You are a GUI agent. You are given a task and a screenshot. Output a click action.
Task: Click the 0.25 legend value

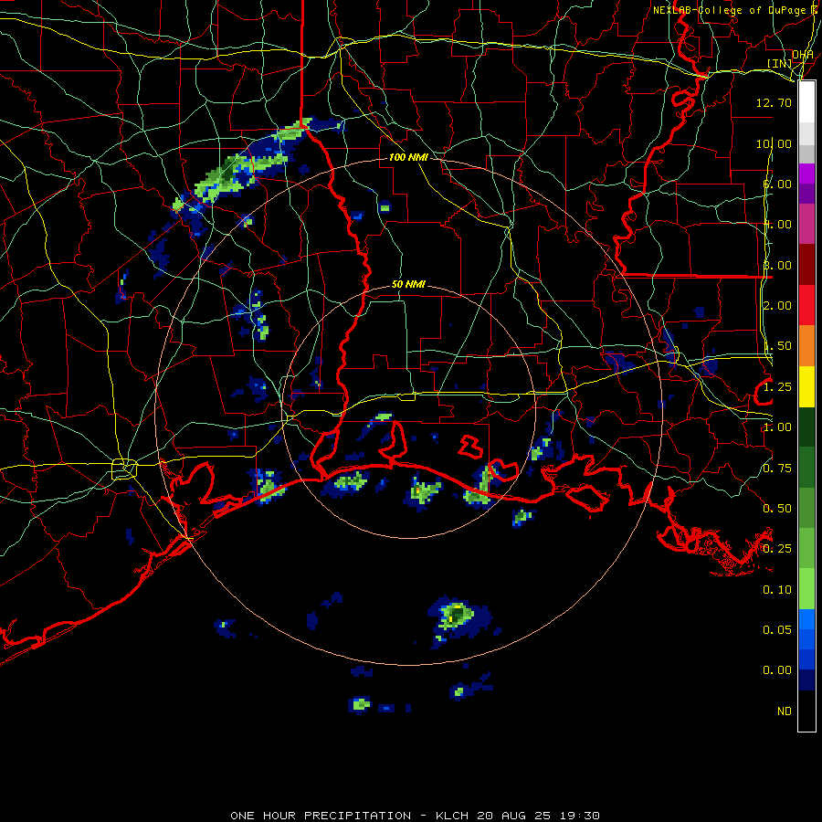click(x=777, y=549)
